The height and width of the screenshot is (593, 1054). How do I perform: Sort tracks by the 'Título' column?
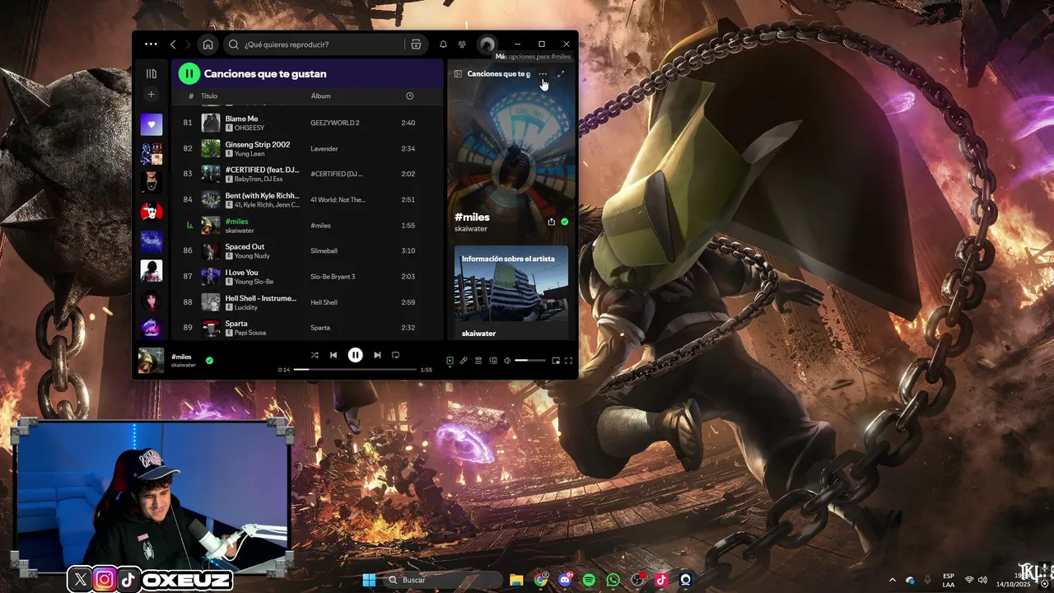[x=209, y=96]
